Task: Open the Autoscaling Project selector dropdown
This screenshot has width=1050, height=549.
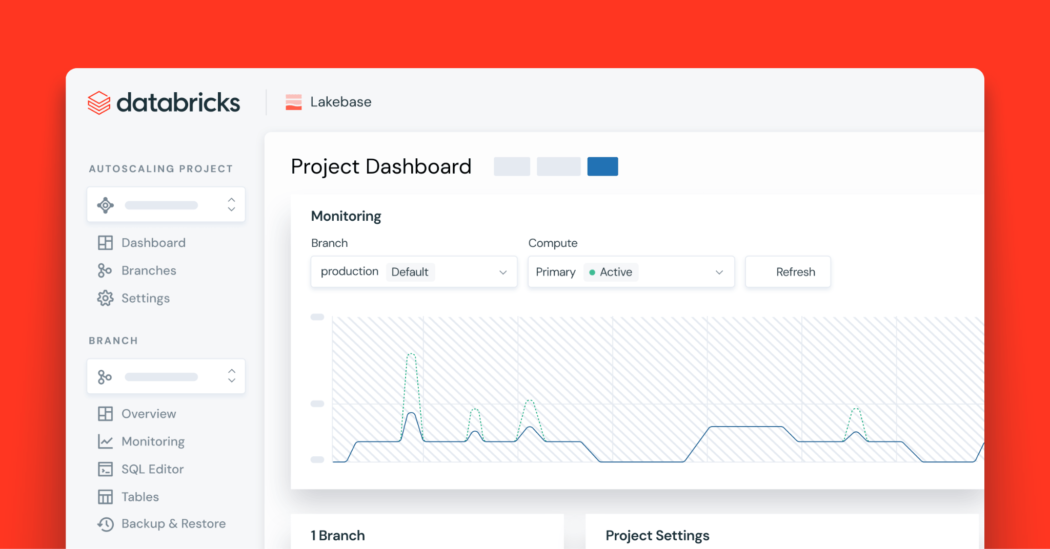Action: tap(166, 205)
